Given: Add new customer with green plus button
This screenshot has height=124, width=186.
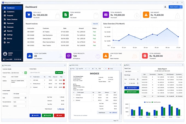Looking at the screenshot, I should 25,73.
